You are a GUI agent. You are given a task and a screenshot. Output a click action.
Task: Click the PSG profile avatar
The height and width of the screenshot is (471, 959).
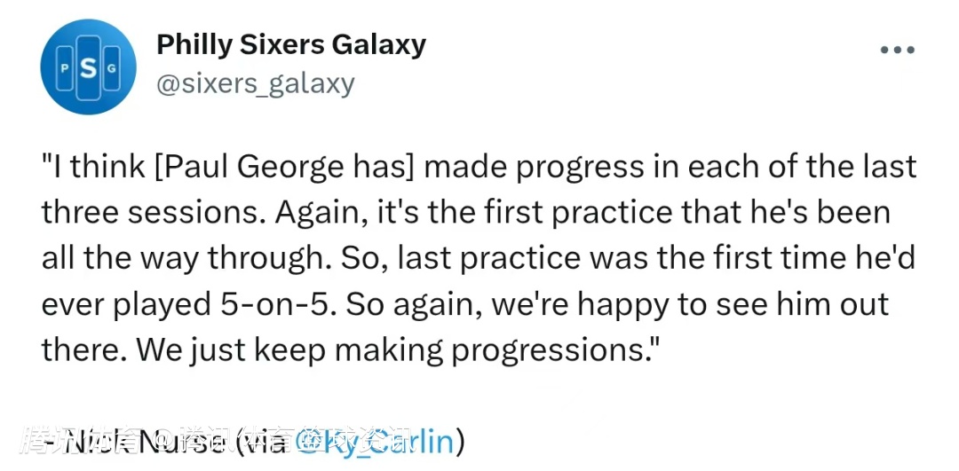click(87, 67)
